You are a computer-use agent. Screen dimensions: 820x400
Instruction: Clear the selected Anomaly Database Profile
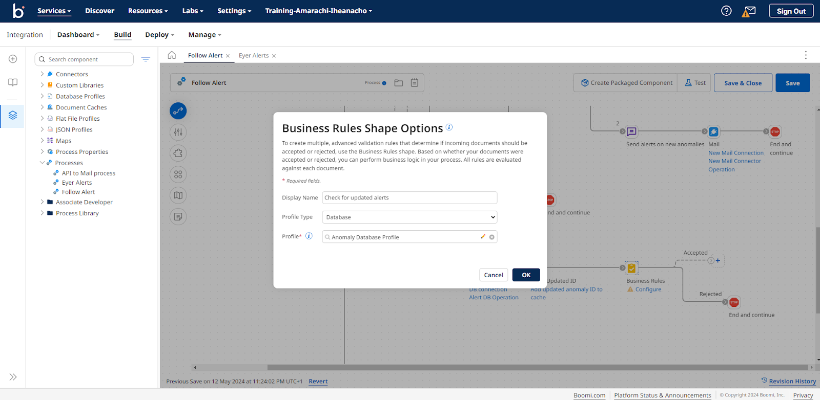(x=492, y=237)
